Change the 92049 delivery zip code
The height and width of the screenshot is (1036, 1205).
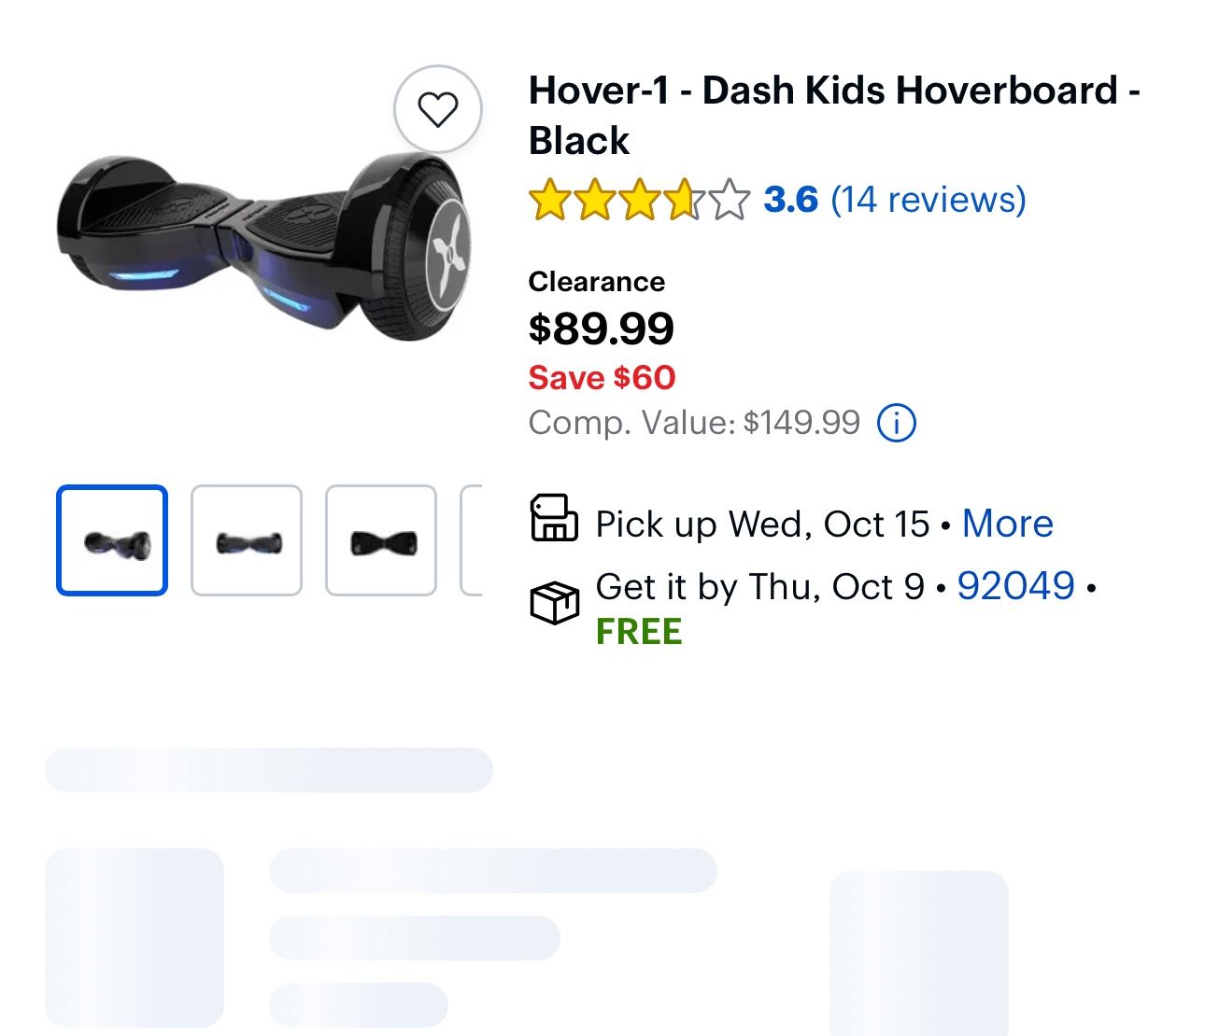tap(1015, 586)
